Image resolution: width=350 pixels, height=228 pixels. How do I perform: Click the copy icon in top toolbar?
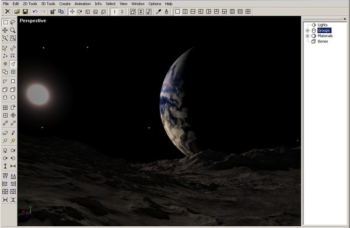61,12
